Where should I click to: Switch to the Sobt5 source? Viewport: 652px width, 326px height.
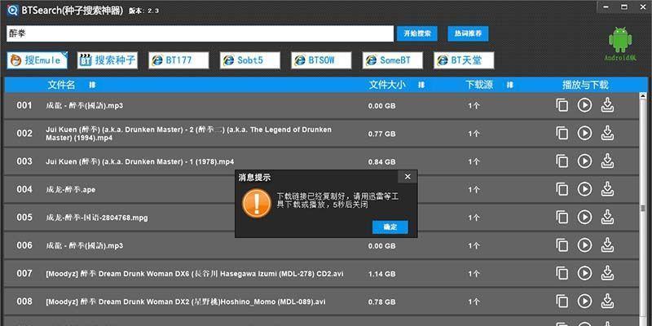(250, 60)
